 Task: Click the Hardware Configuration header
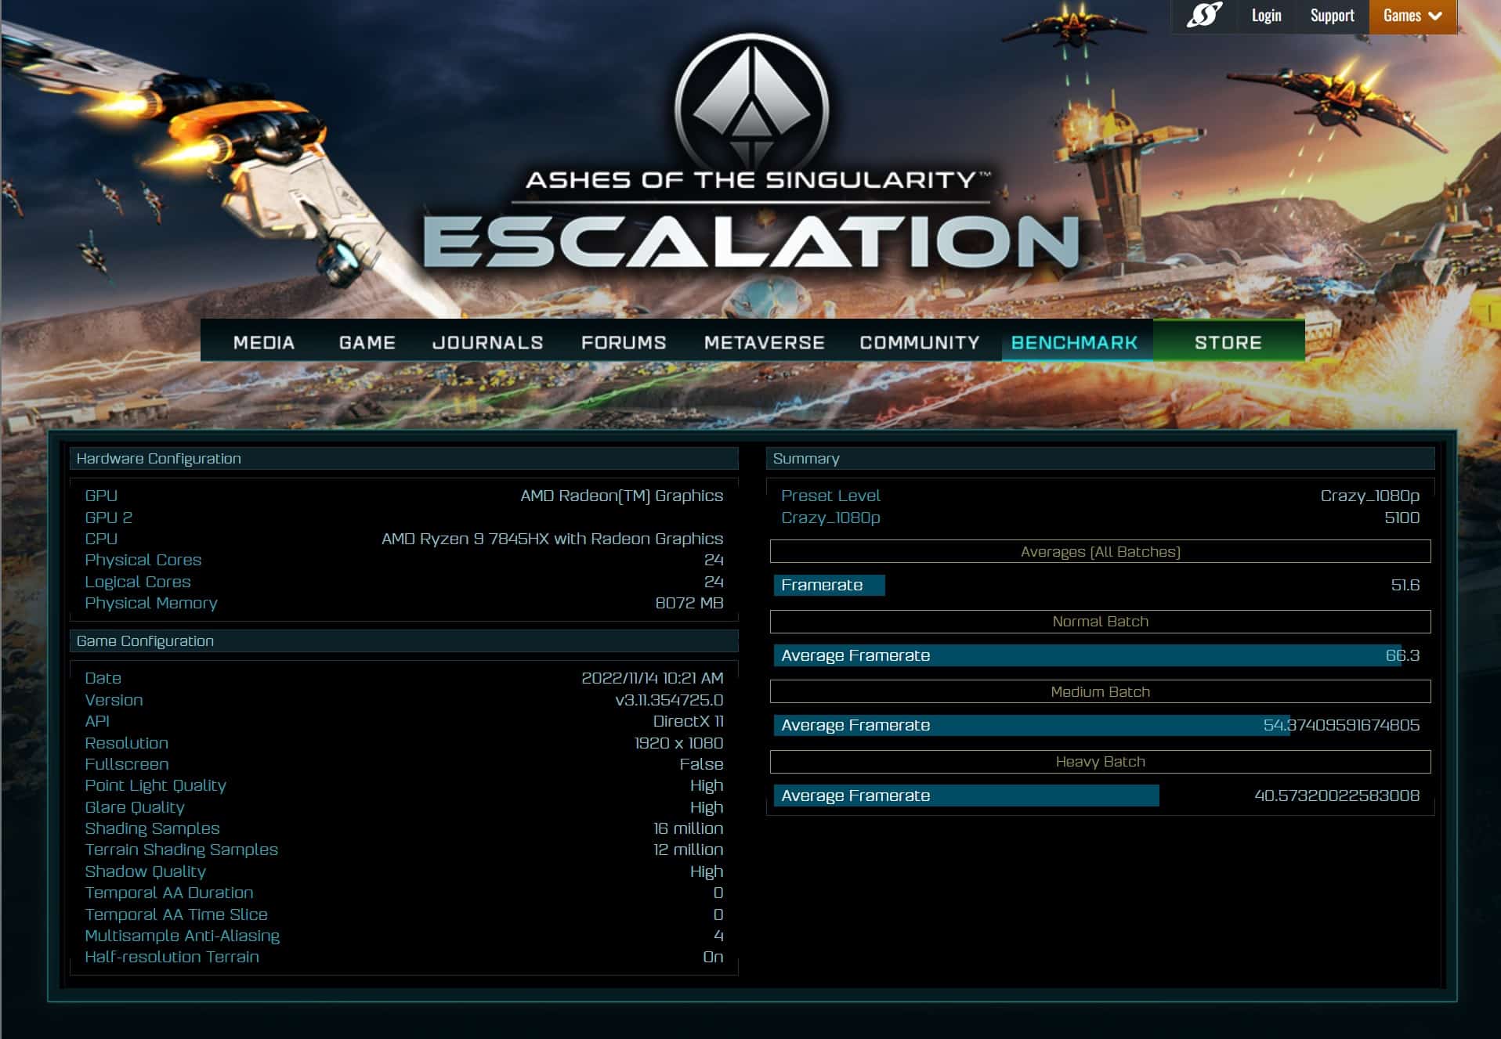(403, 458)
